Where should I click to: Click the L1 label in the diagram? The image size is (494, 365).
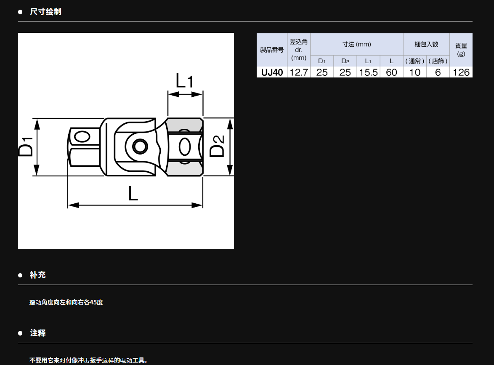click(x=184, y=80)
